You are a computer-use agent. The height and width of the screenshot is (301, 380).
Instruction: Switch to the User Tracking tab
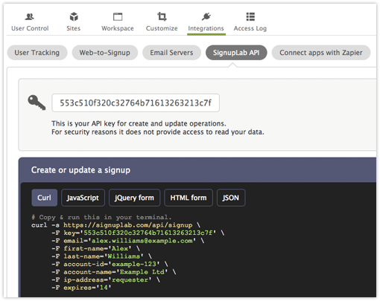pos(37,53)
